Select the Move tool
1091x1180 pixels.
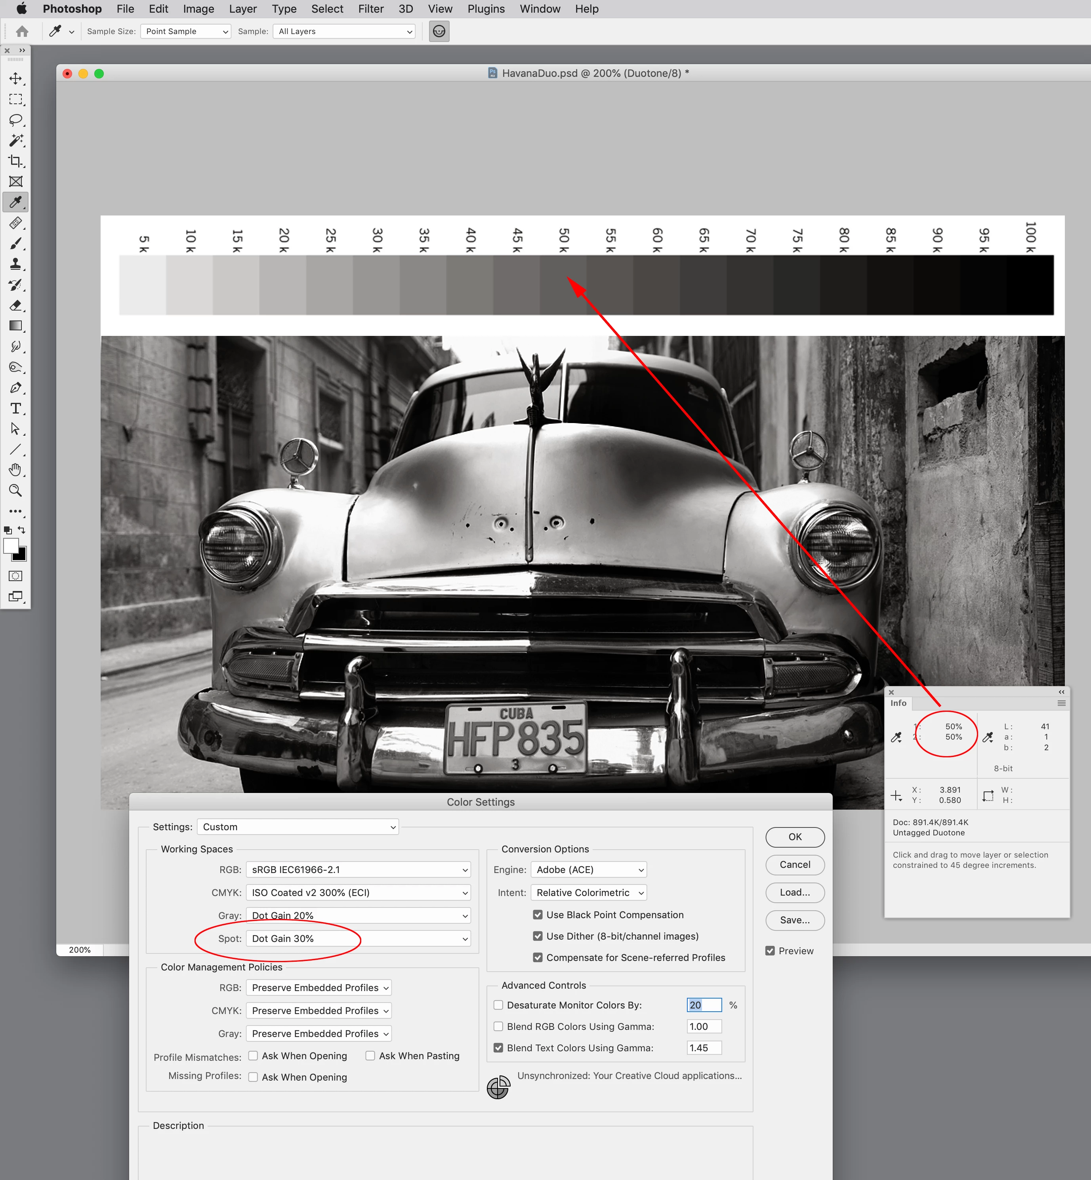point(15,78)
